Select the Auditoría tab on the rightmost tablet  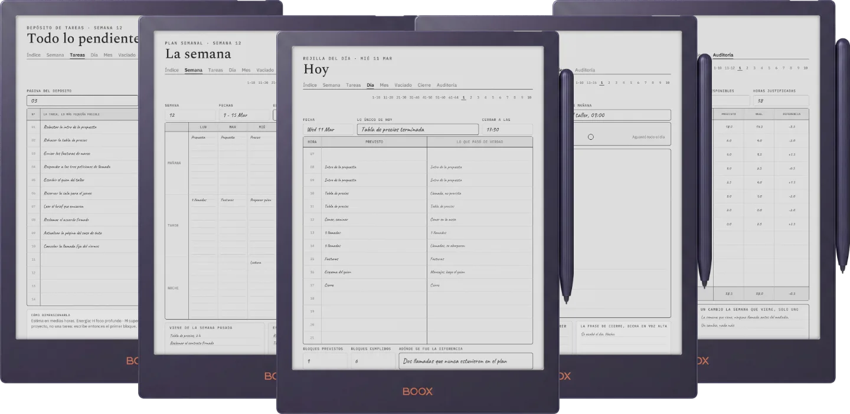(x=723, y=55)
